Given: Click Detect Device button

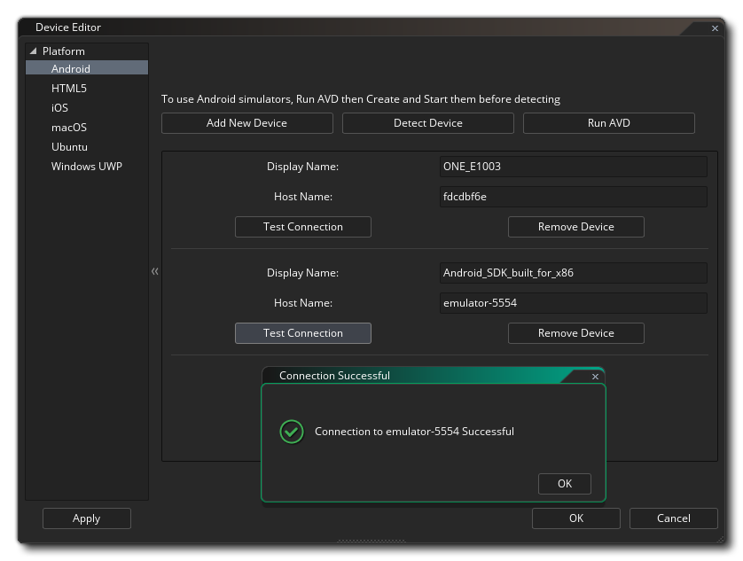Looking at the screenshot, I should pos(428,123).
